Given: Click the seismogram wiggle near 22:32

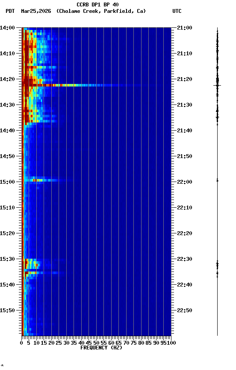Looking at the screenshot, I should coord(217,265).
